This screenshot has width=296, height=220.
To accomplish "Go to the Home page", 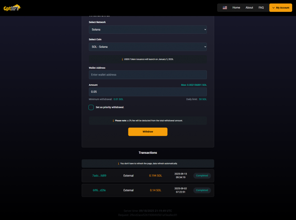I will (236, 8).
